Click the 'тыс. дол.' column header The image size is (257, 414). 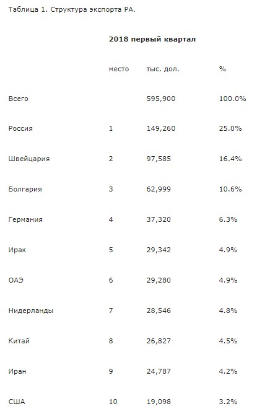pyautogui.click(x=163, y=69)
